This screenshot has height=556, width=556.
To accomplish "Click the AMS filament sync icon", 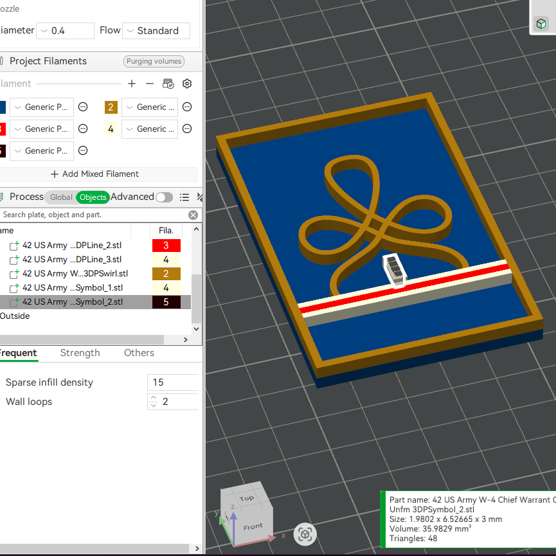I will click(x=168, y=84).
